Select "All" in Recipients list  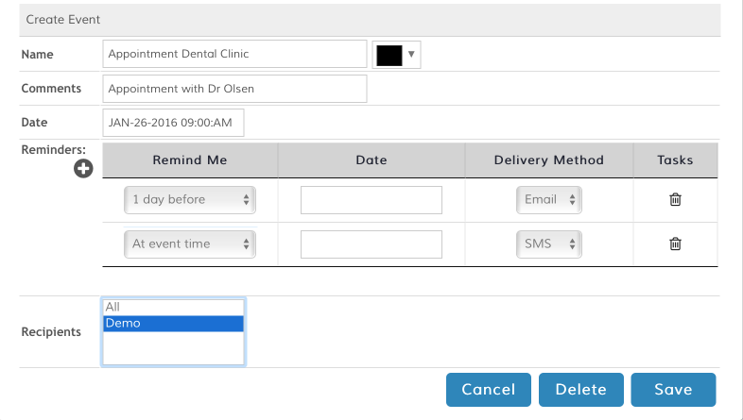coord(173,308)
